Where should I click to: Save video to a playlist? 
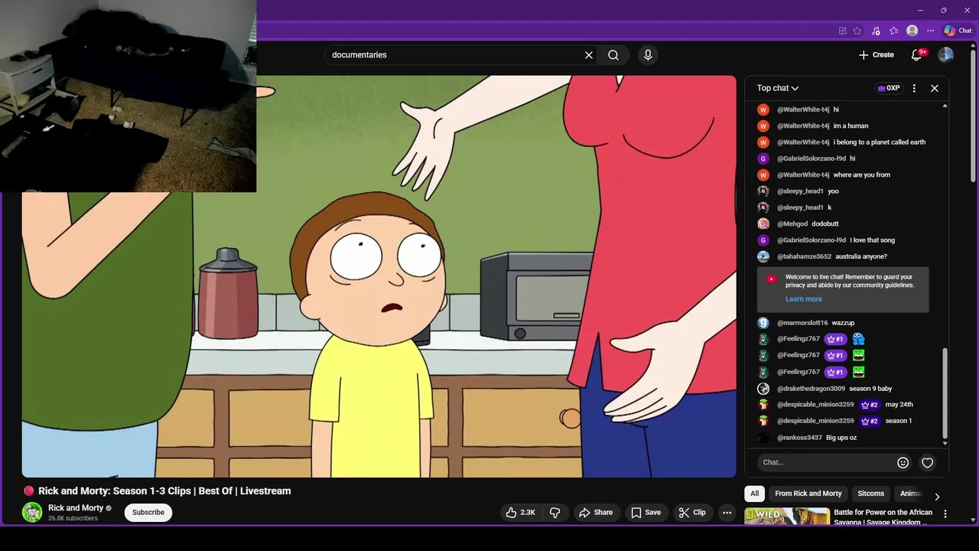click(x=646, y=513)
